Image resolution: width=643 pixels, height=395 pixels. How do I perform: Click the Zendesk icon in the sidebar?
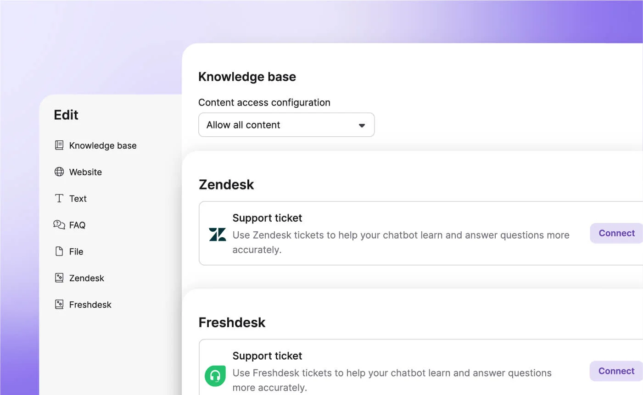click(59, 278)
